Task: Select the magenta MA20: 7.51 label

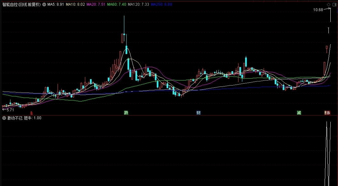Action: click(x=96, y=4)
